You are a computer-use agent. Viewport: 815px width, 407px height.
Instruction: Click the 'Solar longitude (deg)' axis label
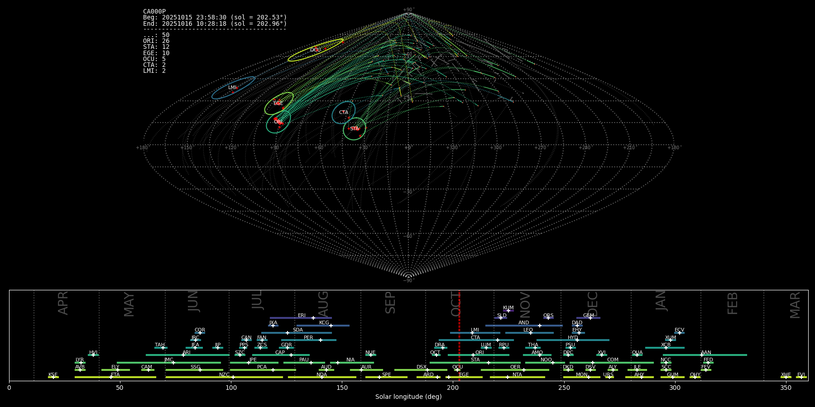tap(408, 397)
